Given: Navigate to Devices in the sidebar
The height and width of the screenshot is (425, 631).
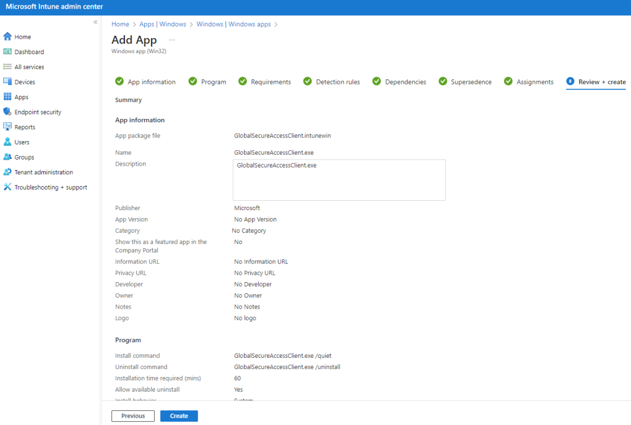Looking at the screenshot, I should point(25,82).
